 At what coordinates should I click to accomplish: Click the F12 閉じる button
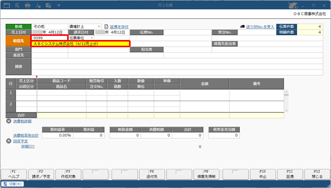click(x=317, y=174)
